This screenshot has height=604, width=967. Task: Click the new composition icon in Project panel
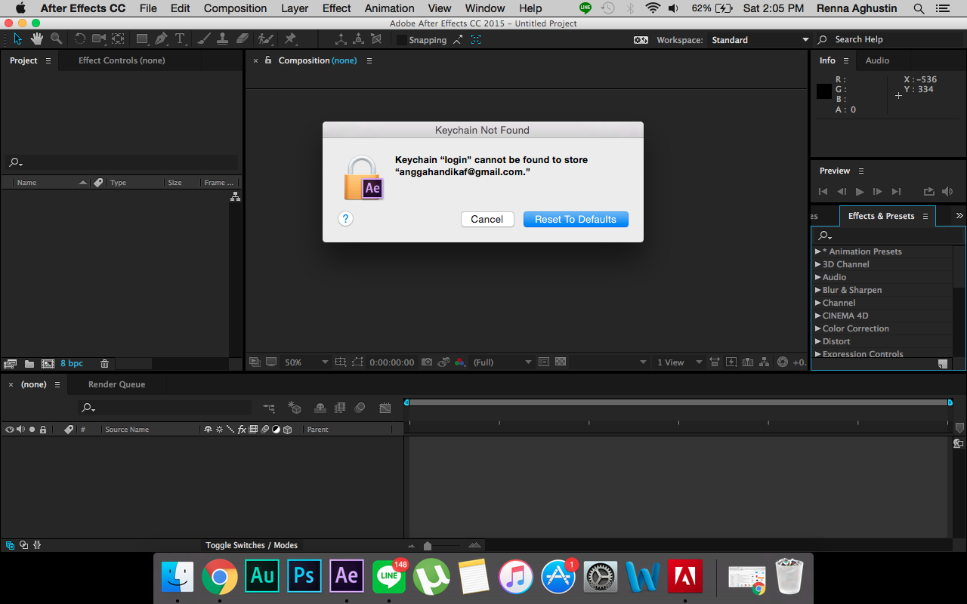tap(48, 363)
